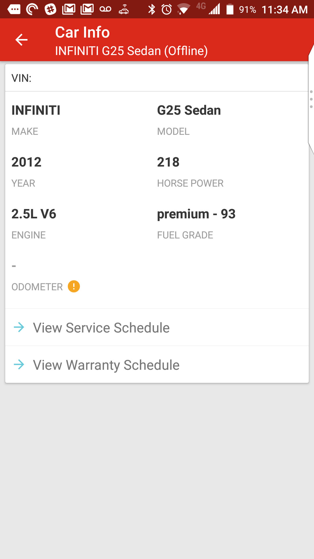Screen dimensions: 314x559
Task: Tap the 218 horse power value
Action: (x=168, y=162)
